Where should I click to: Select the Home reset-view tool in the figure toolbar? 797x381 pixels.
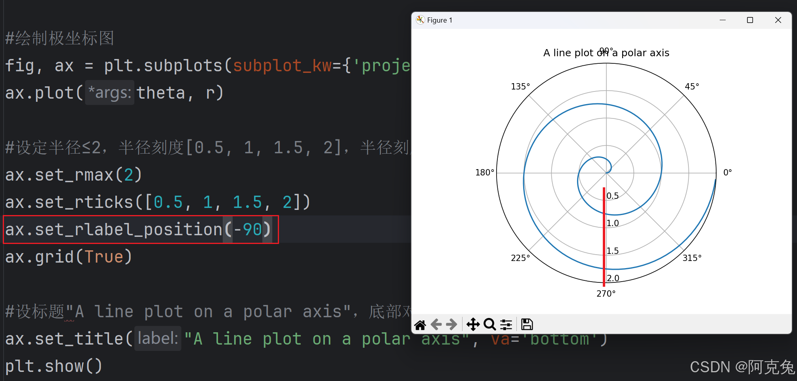click(x=420, y=324)
